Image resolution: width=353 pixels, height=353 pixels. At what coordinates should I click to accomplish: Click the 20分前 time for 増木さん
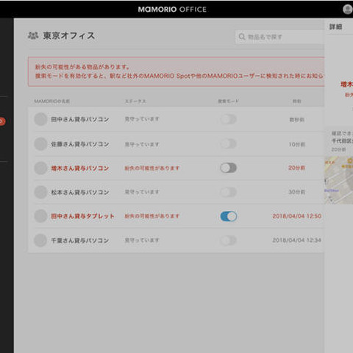[x=296, y=168]
